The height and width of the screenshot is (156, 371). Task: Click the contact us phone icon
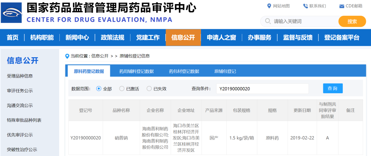point(305,6)
